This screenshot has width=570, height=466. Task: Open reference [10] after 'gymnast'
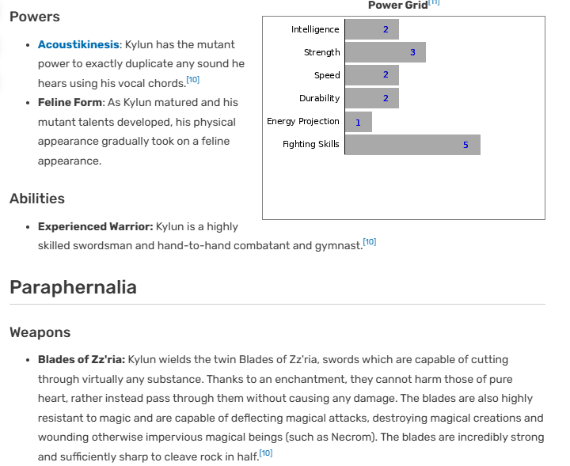370,242
